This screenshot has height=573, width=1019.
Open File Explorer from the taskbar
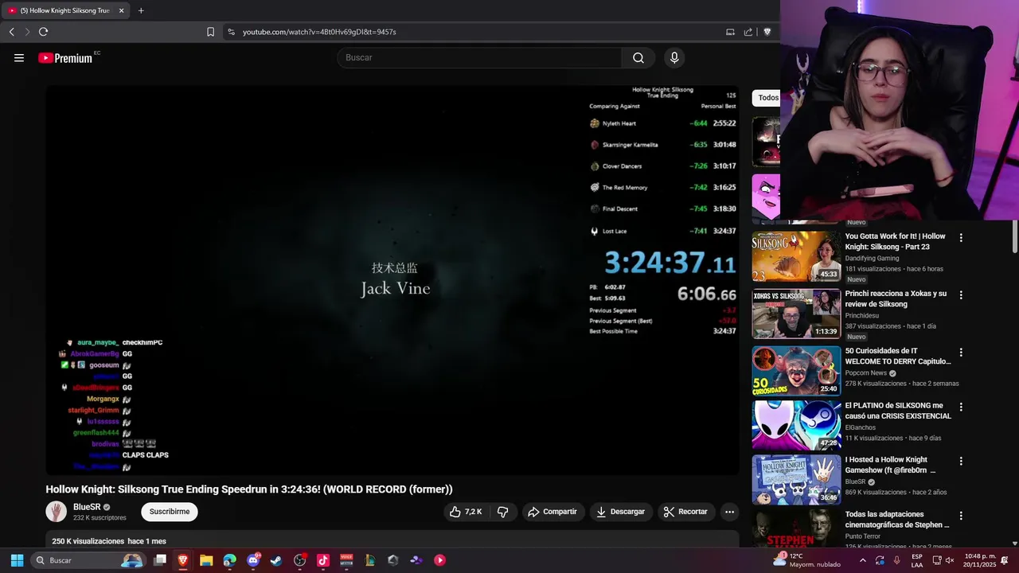206,560
